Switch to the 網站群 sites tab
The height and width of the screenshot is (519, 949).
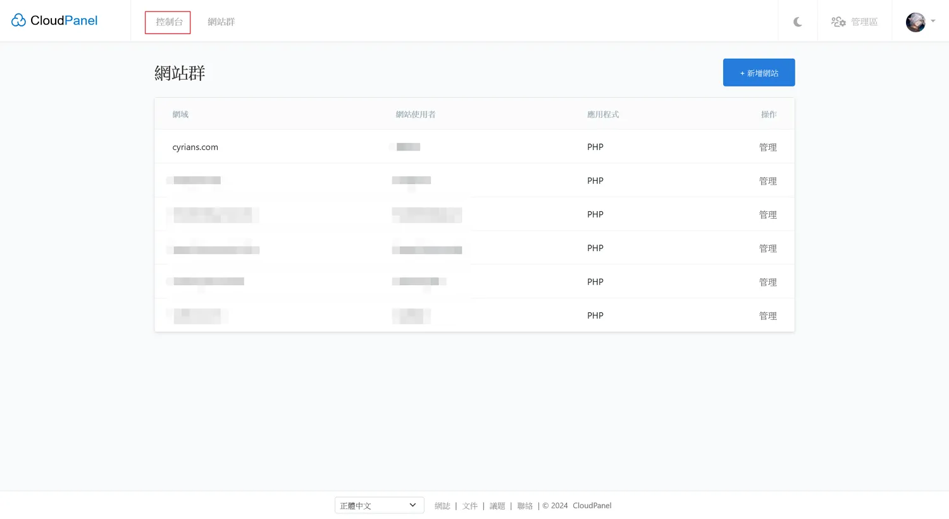point(221,22)
